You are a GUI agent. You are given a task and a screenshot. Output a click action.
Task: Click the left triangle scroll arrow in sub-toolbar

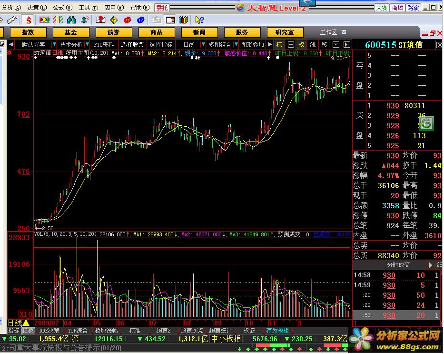(11, 44)
